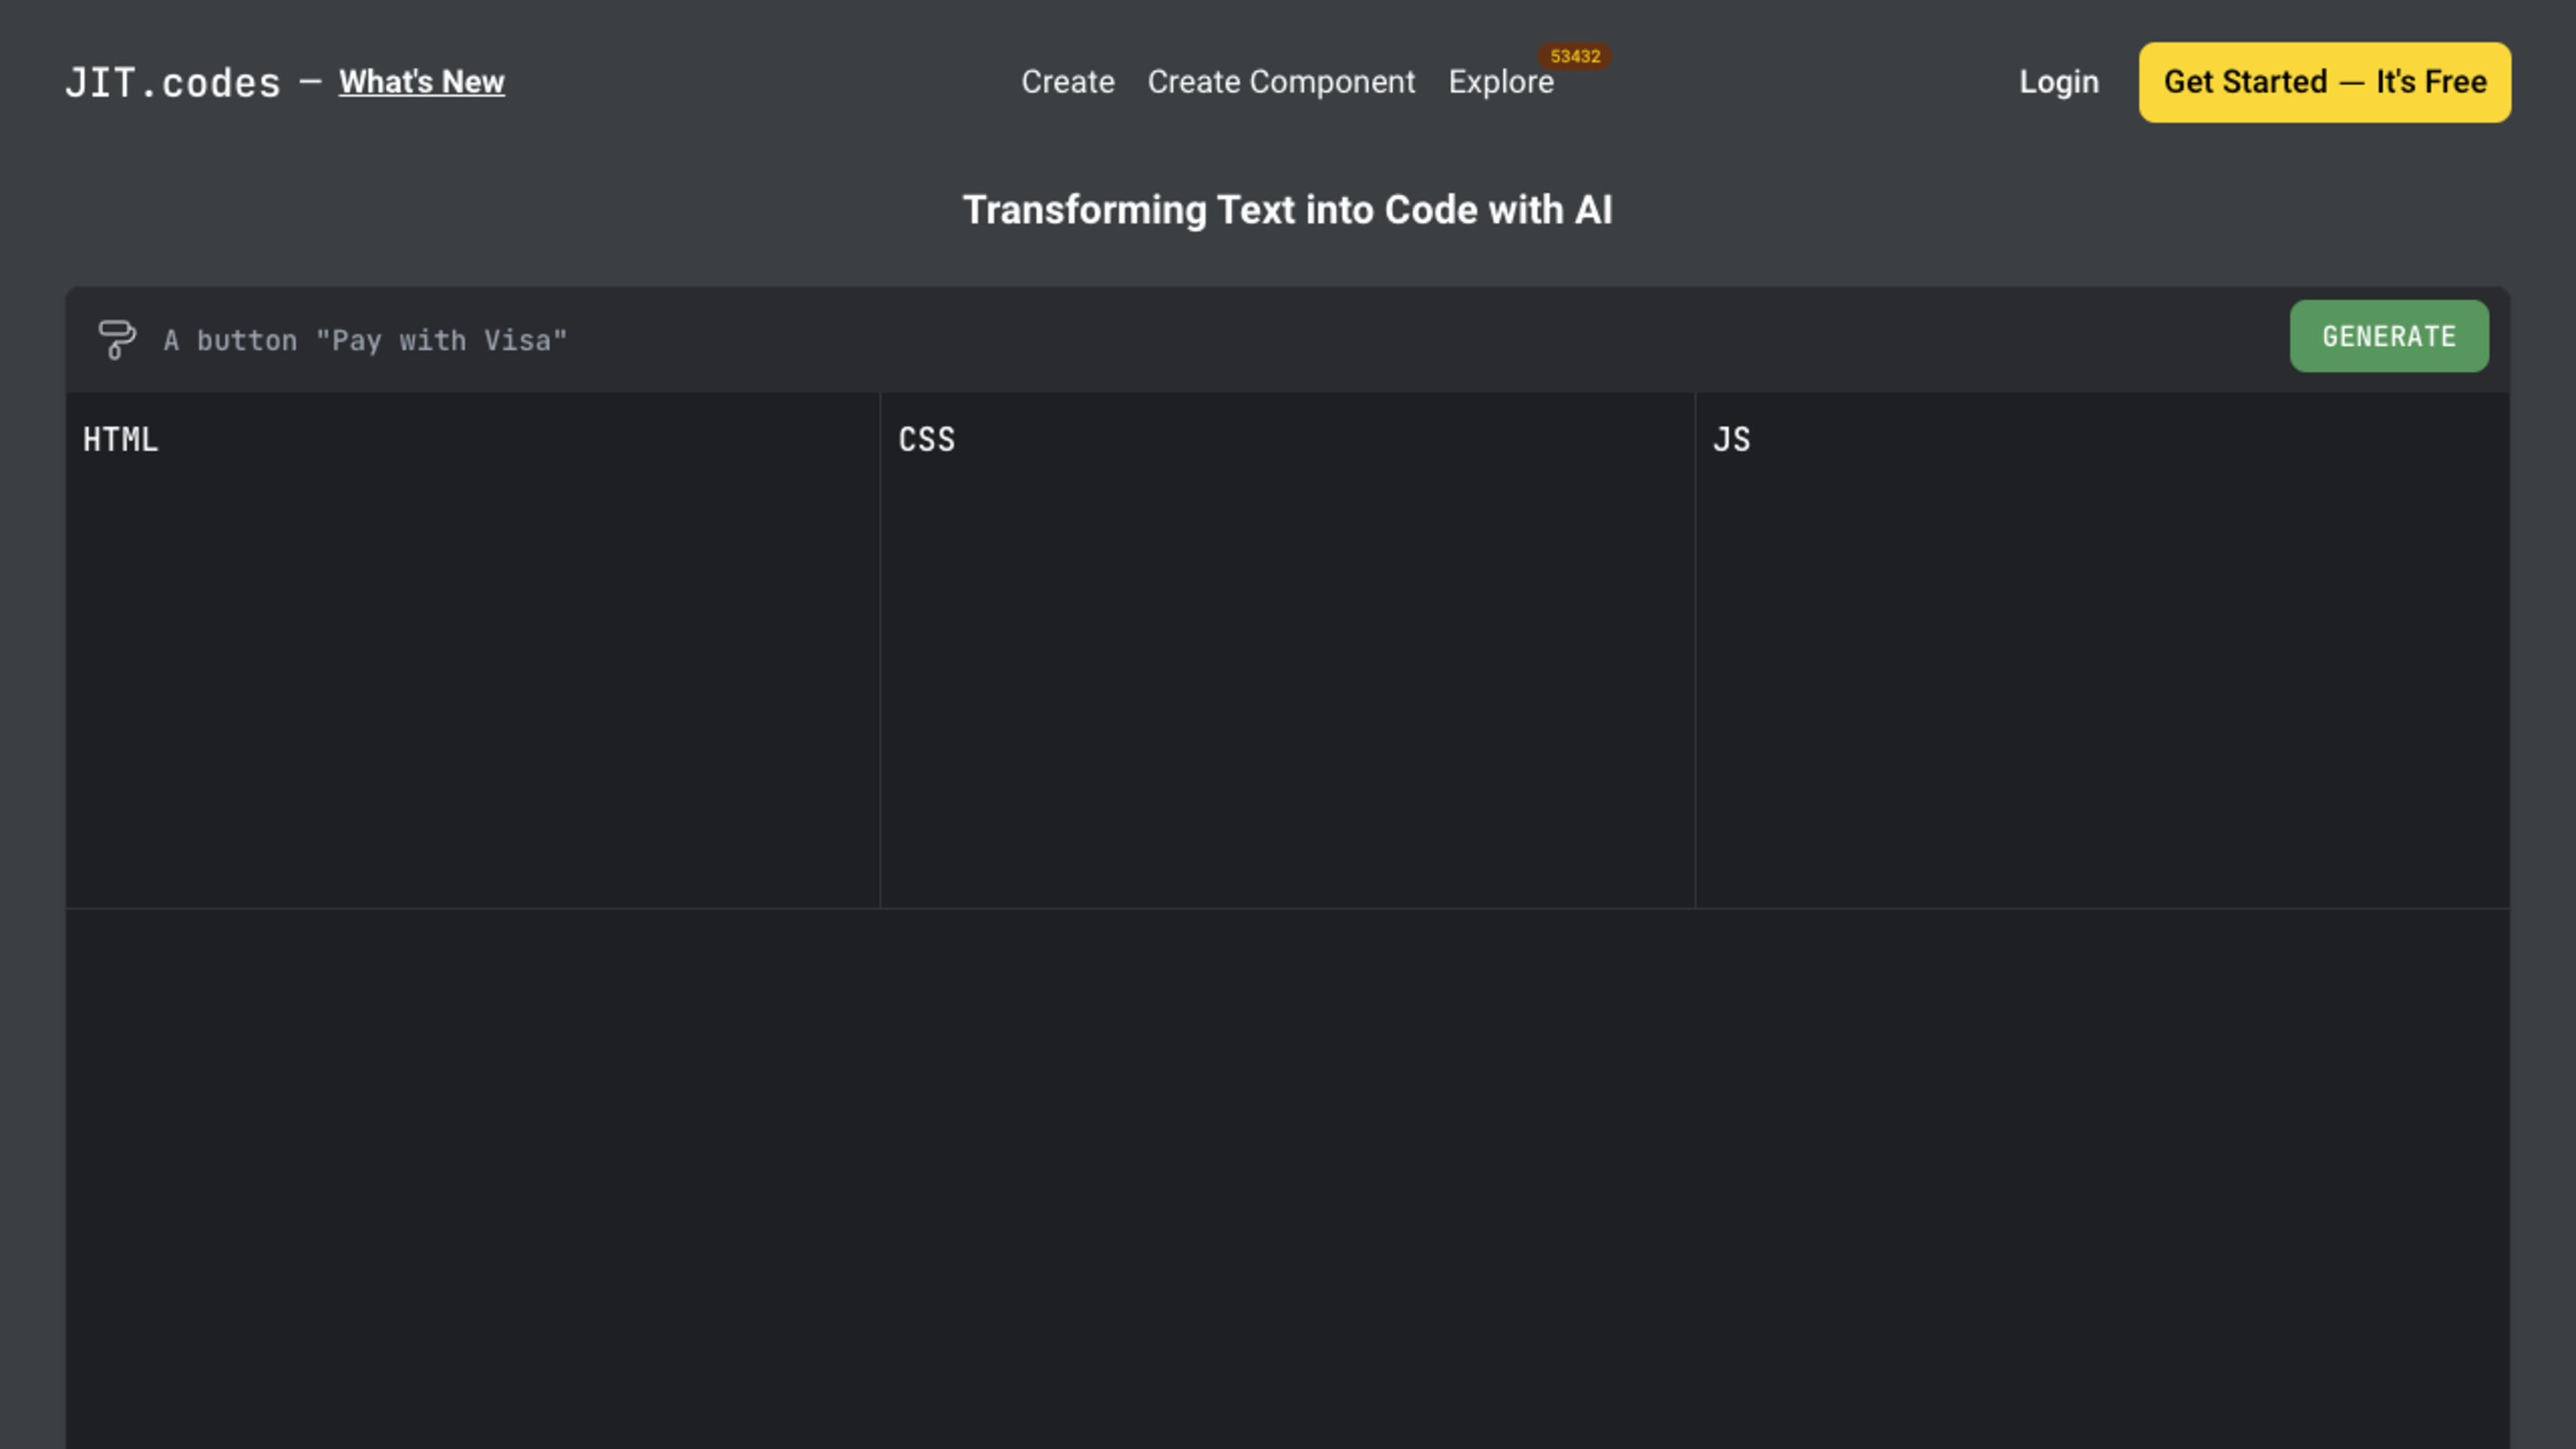The width and height of the screenshot is (2576, 1449).
Task: Open the Explore section
Action: point(1500,82)
